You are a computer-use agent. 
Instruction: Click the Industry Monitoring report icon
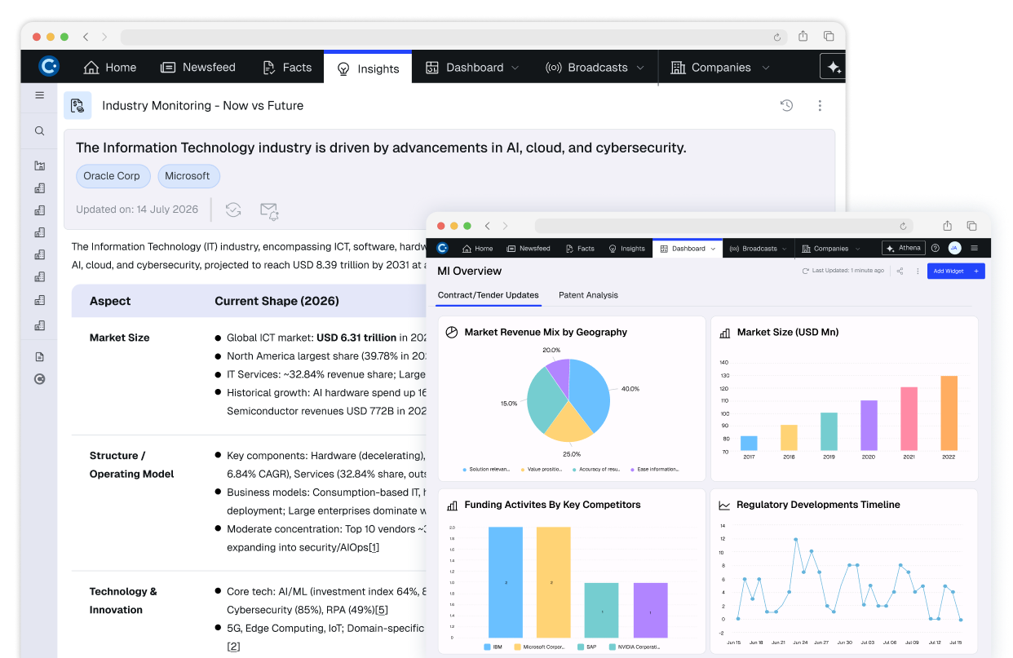click(77, 105)
